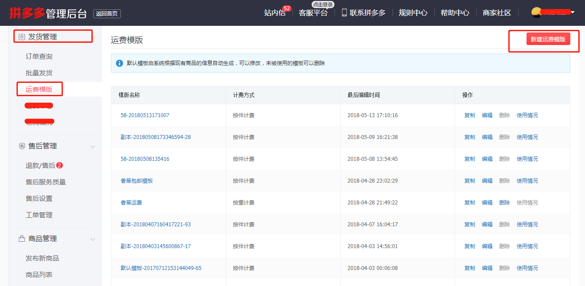Click the 商品管理 bag icon
This screenshot has height=286, width=585.
pyautogui.click(x=21, y=239)
